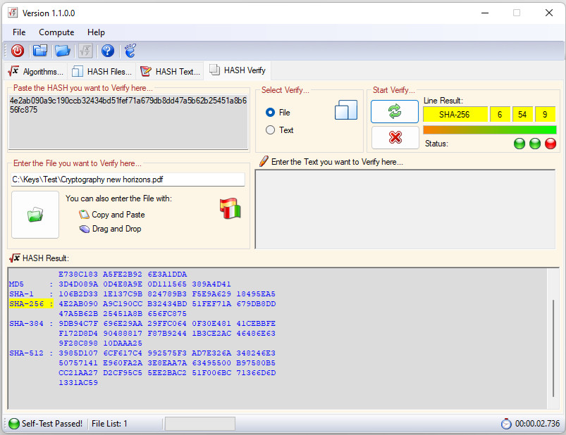Cancel verify with the red X button
Viewport: 566px width, 435px height.
click(x=395, y=137)
